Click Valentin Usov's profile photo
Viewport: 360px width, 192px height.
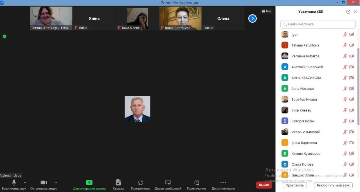click(x=138, y=109)
